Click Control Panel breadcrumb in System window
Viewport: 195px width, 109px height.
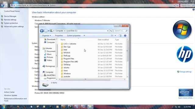point(21,5)
